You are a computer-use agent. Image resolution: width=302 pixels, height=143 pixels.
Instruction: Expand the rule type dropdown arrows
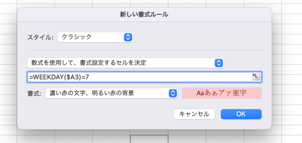[219, 63]
